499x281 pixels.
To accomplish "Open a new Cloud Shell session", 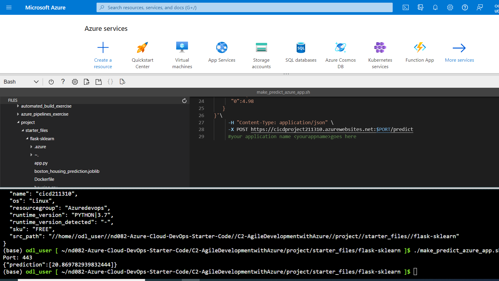I will 98,82.
